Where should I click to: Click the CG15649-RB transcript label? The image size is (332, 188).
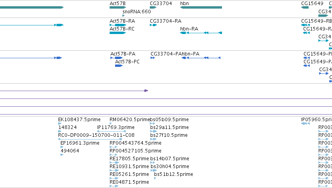pos(316,21)
